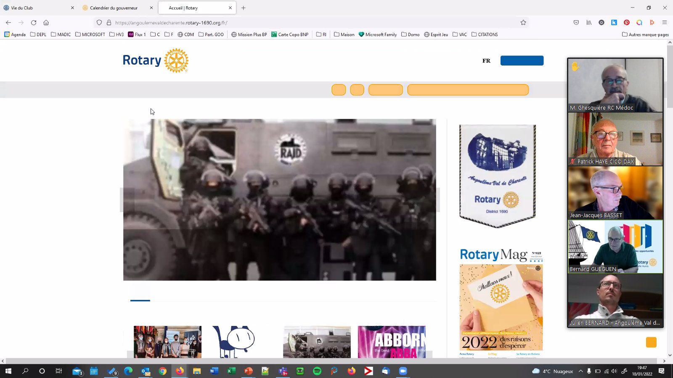
Task: Open File Explorer from the taskbar
Action: (196, 371)
